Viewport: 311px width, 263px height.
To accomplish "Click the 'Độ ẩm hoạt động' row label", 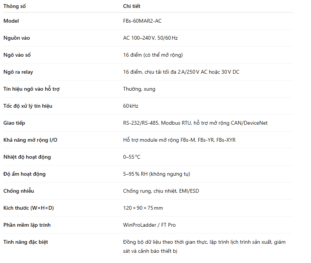I will [25, 174].
